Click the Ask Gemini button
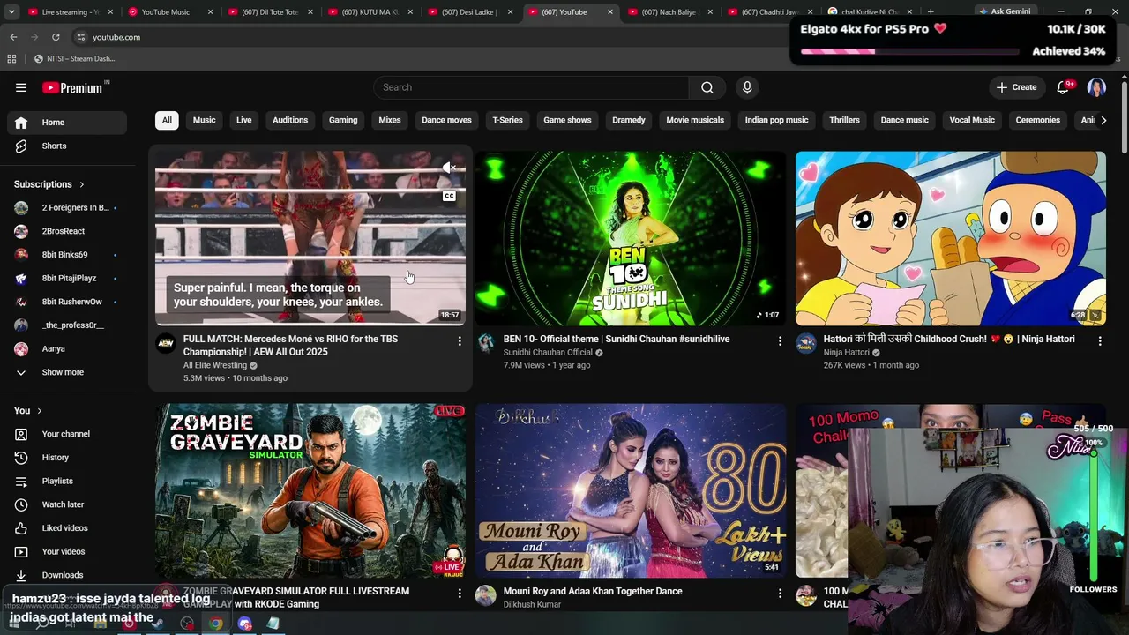The height and width of the screenshot is (635, 1129). (1004, 12)
